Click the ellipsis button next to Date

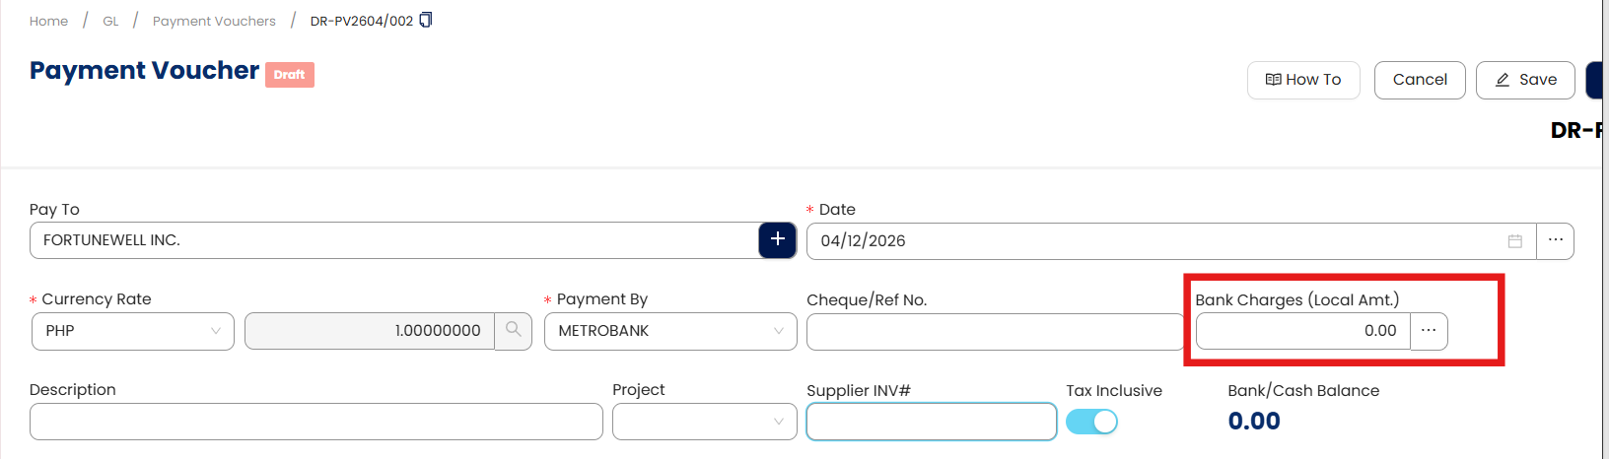click(1555, 240)
